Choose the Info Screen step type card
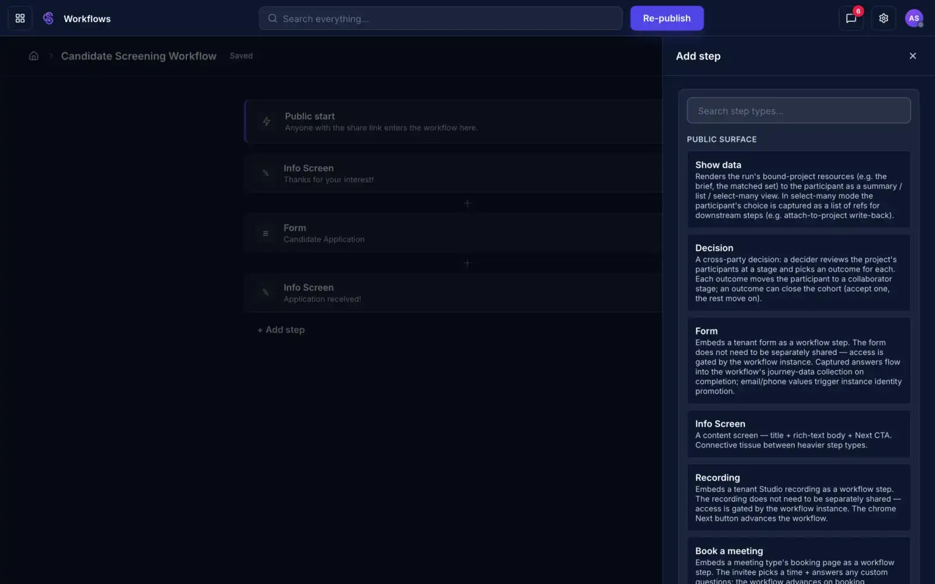Screen dimensions: 935x584 799,434
